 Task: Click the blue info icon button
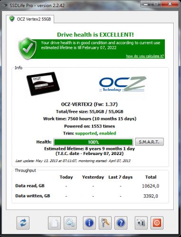click(x=89, y=223)
